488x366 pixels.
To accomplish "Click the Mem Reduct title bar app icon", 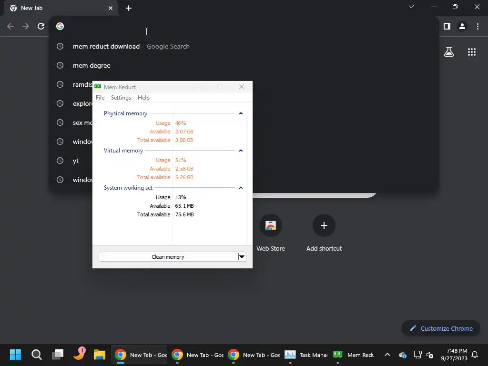I will pyautogui.click(x=98, y=87).
